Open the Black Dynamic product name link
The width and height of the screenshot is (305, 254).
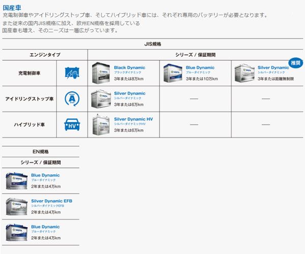[129, 67]
